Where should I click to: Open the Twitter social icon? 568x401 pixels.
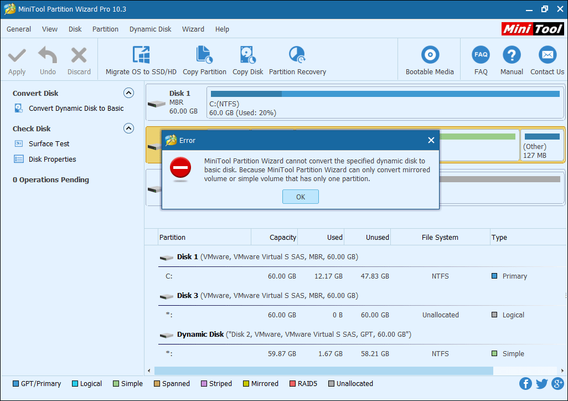click(541, 383)
